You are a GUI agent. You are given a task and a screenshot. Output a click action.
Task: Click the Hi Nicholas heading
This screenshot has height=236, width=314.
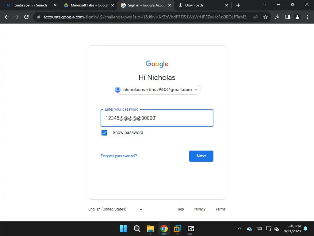[157, 77]
